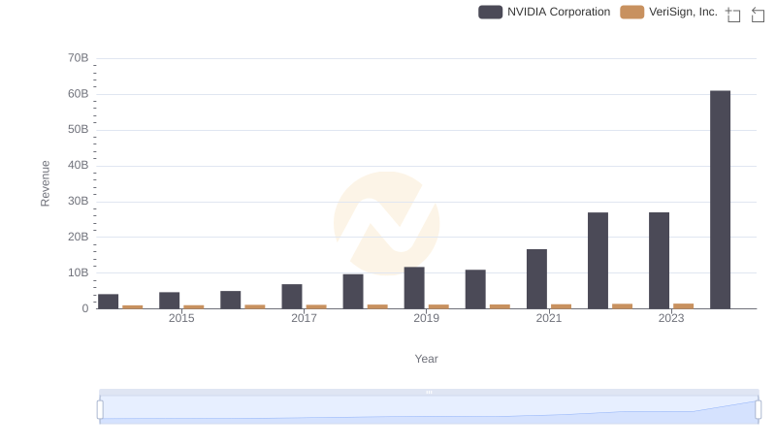The width and height of the screenshot is (776, 447).
Task: Click the orange VeriSign legend swatch
Action: click(632, 12)
